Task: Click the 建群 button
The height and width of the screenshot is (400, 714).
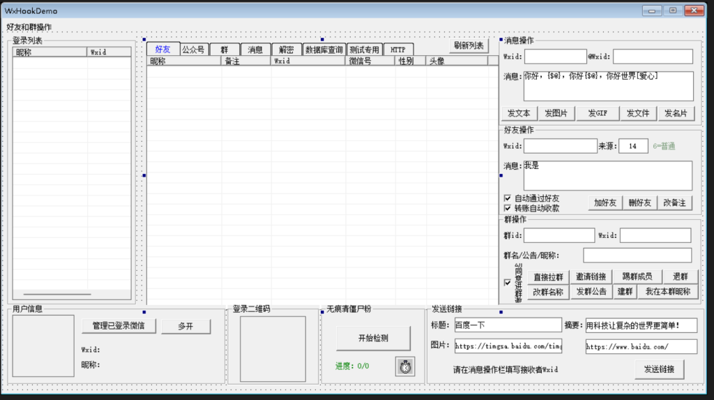Action: [625, 291]
